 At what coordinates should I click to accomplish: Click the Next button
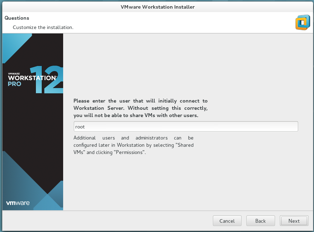tap(294, 221)
